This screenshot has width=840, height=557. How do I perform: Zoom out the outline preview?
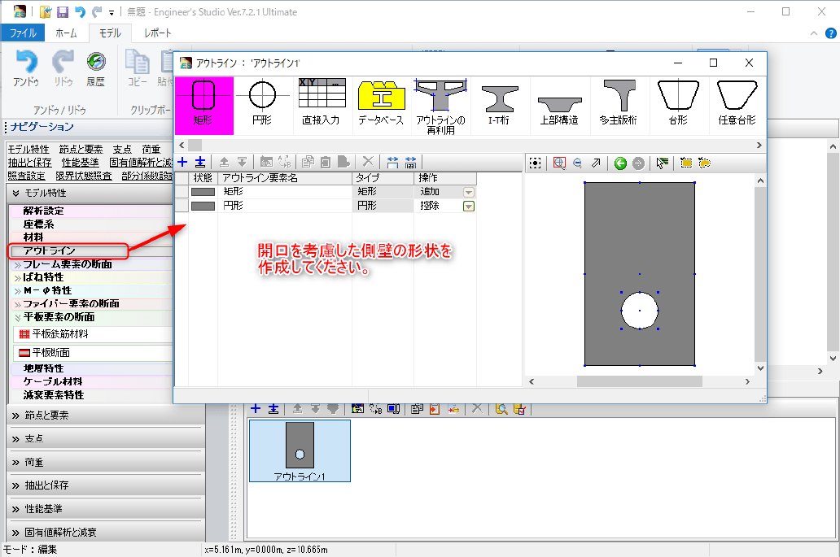[x=578, y=163]
